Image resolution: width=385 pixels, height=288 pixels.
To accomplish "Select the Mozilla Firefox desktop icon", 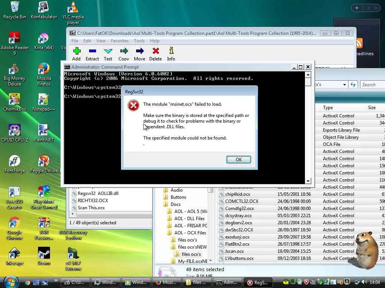I will 44,75.
